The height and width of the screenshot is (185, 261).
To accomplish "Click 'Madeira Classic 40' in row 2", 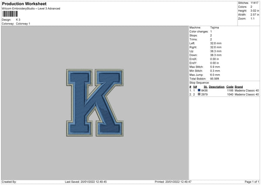I will (247, 95).
